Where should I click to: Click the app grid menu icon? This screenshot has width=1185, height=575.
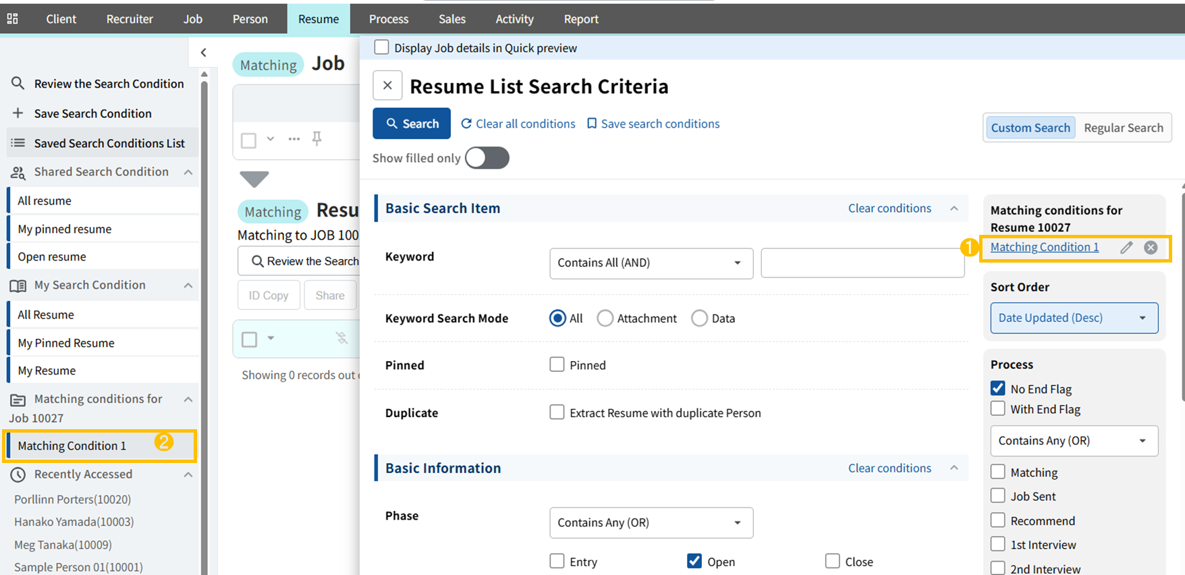tap(13, 19)
